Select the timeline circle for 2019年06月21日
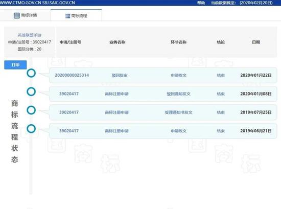281x209 pixels. click(31, 129)
